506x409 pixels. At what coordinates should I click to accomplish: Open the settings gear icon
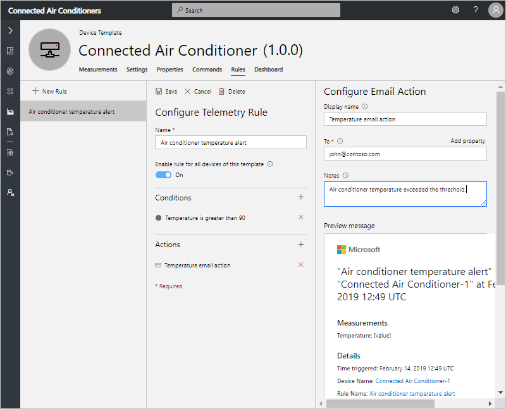coord(455,10)
